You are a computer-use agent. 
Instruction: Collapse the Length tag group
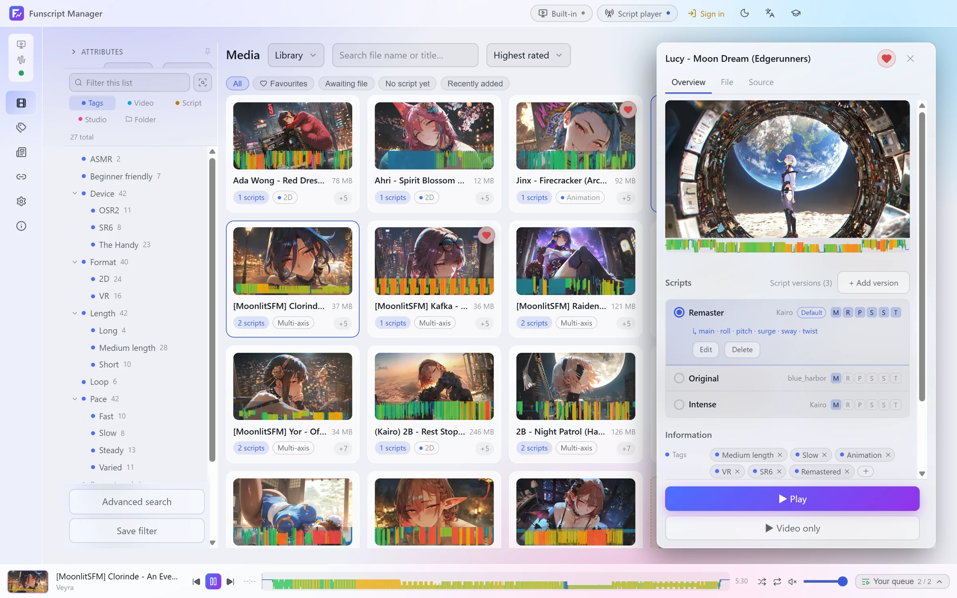point(75,313)
